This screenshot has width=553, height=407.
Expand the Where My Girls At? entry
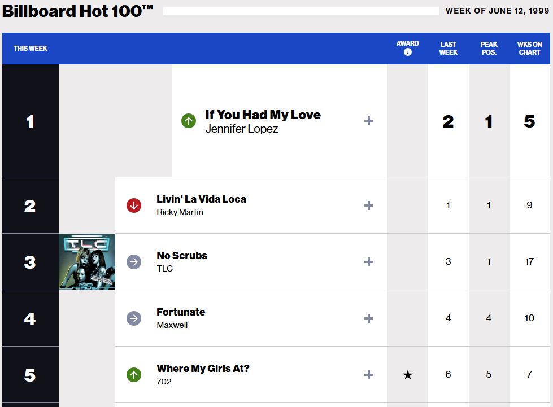point(369,375)
